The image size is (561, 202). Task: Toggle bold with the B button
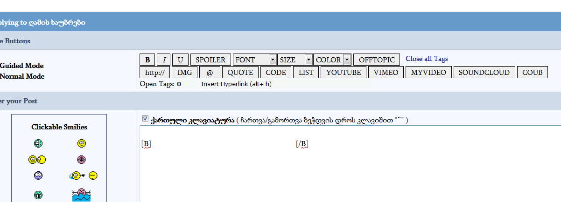pyautogui.click(x=147, y=60)
